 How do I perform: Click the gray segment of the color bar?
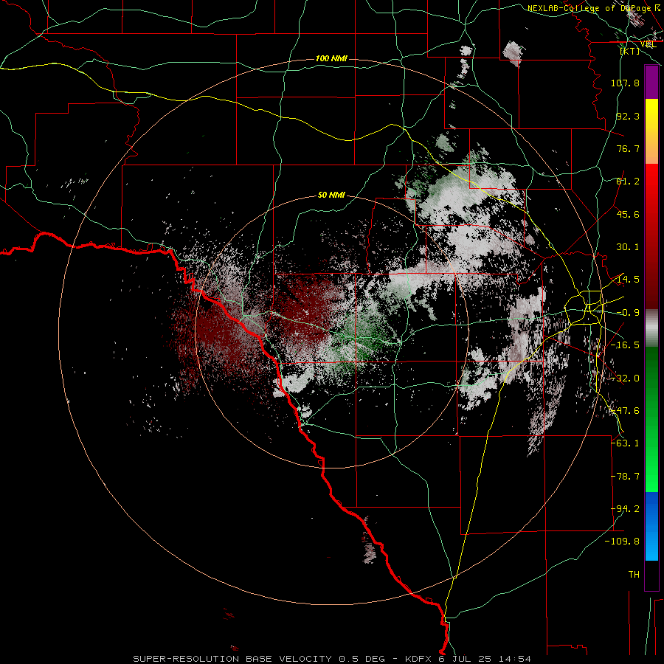pos(651,328)
